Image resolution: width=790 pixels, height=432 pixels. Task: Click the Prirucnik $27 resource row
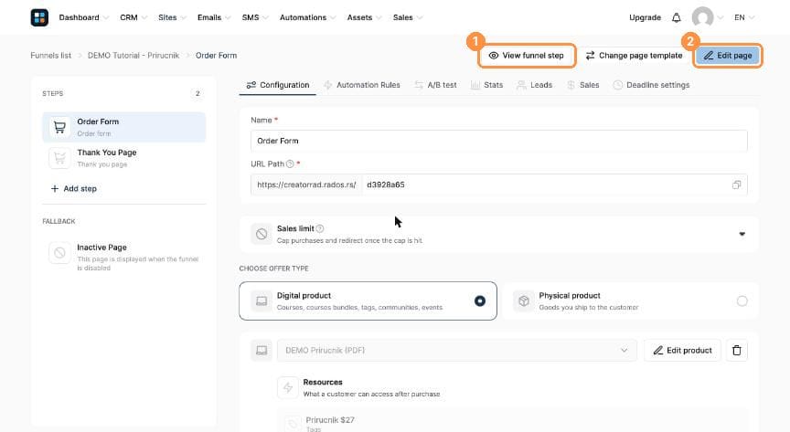click(x=512, y=422)
